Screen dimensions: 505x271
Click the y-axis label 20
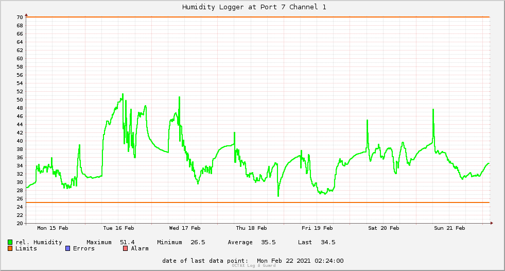point(20,223)
